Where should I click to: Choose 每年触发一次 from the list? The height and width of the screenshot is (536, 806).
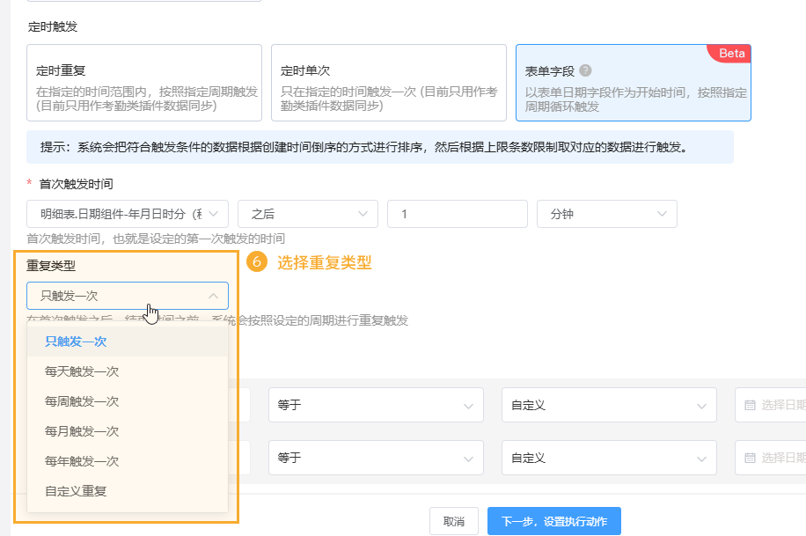coord(82,461)
